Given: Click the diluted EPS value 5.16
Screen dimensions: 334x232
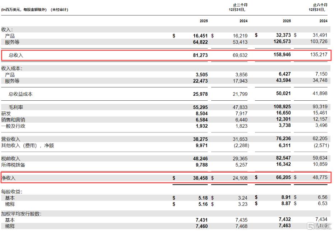Looking at the screenshot, I should (203, 204).
